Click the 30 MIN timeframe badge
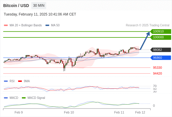172x117 pixels. tap(39, 6)
